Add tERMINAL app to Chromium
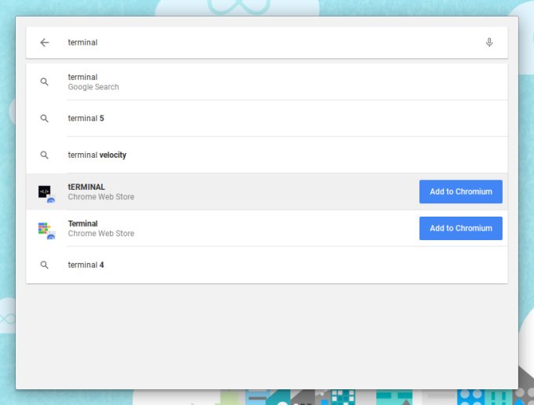The image size is (534, 405). pyautogui.click(x=461, y=192)
